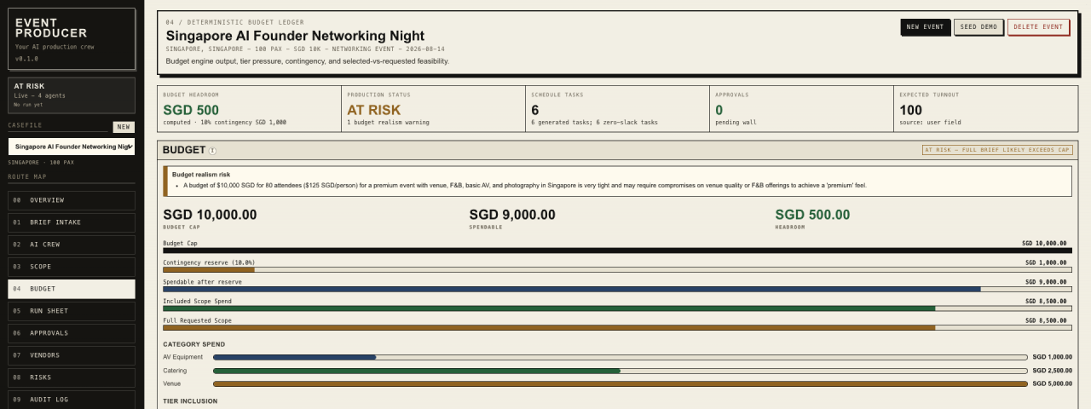The image size is (1091, 409).
Task: Click the 'SGD 2,500.00' catering amount
Action: point(1053,371)
